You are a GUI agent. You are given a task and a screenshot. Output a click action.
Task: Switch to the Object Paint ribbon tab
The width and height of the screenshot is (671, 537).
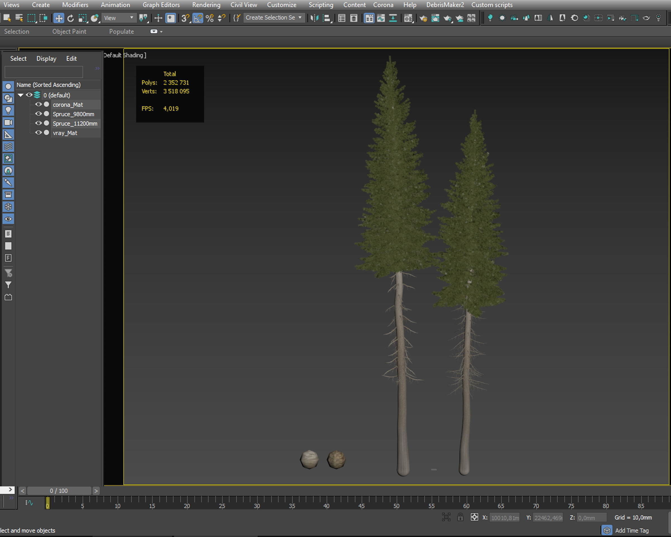pyautogui.click(x=69, y=31)
